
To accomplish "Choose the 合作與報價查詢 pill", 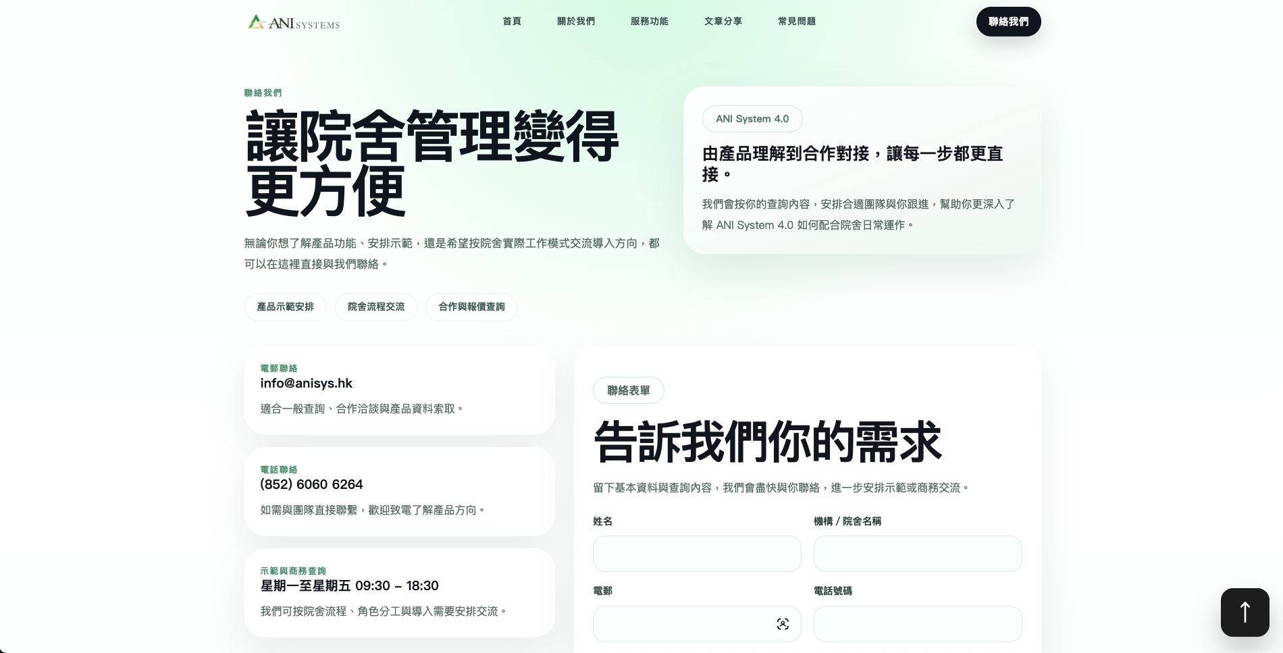I will (471, 307).
